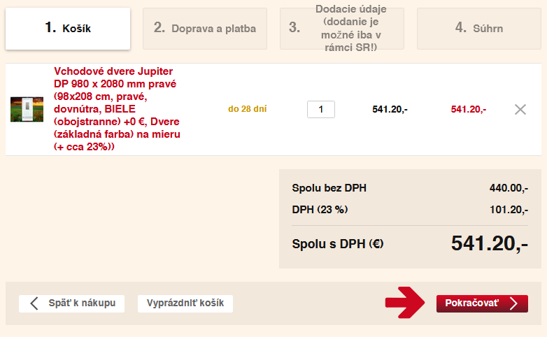Click the large Spolu s DPH total amount
The width and height of the screenshot is (547, 337).
489,243
